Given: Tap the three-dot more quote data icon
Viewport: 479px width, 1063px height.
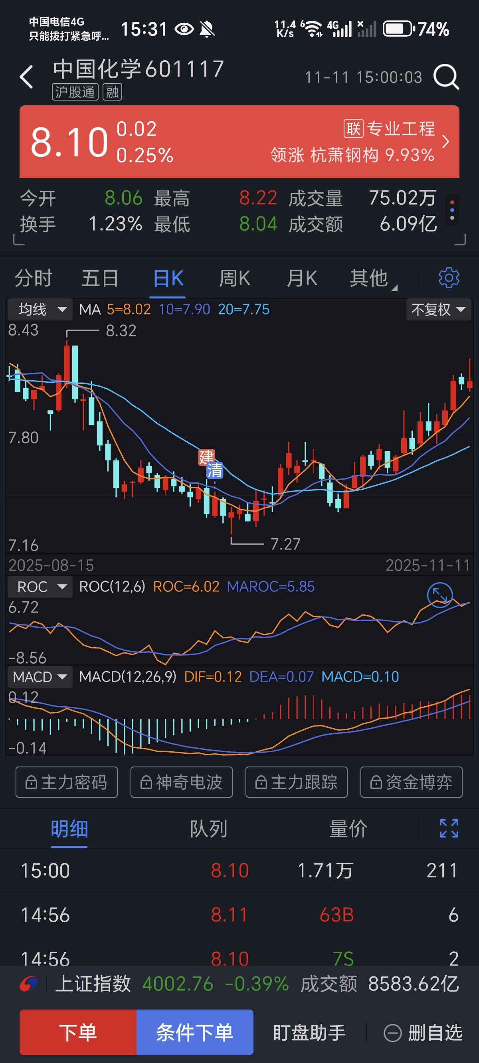Looking at the screenshot, I should tap(452, 210).
